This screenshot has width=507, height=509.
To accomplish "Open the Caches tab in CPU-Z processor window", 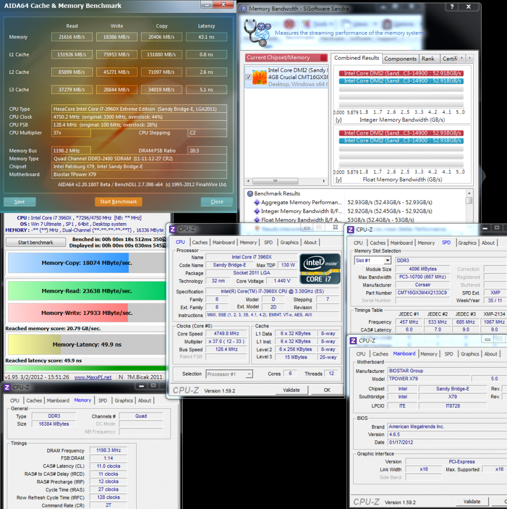I will tap(200, 243).
